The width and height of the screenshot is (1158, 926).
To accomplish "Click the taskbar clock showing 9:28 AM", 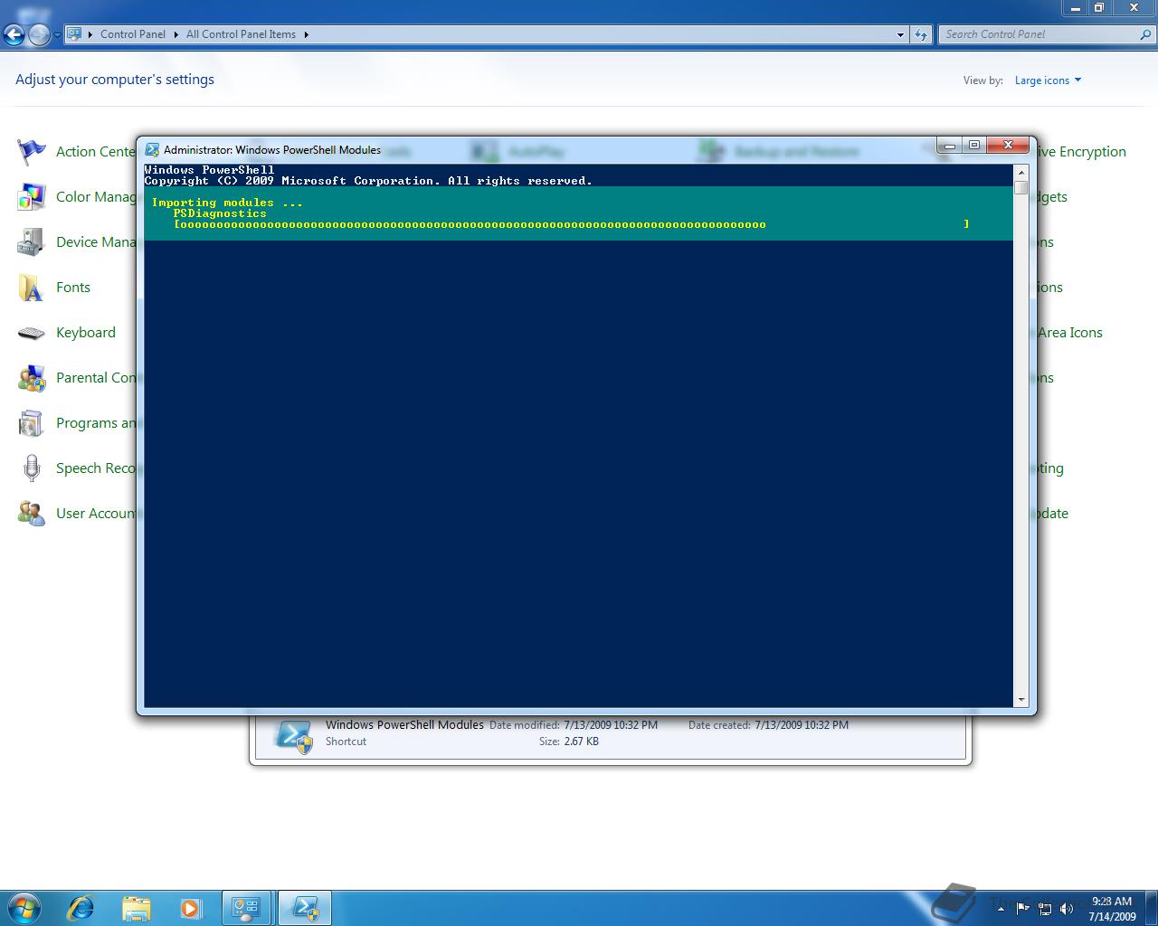I will coord(1112,908).
